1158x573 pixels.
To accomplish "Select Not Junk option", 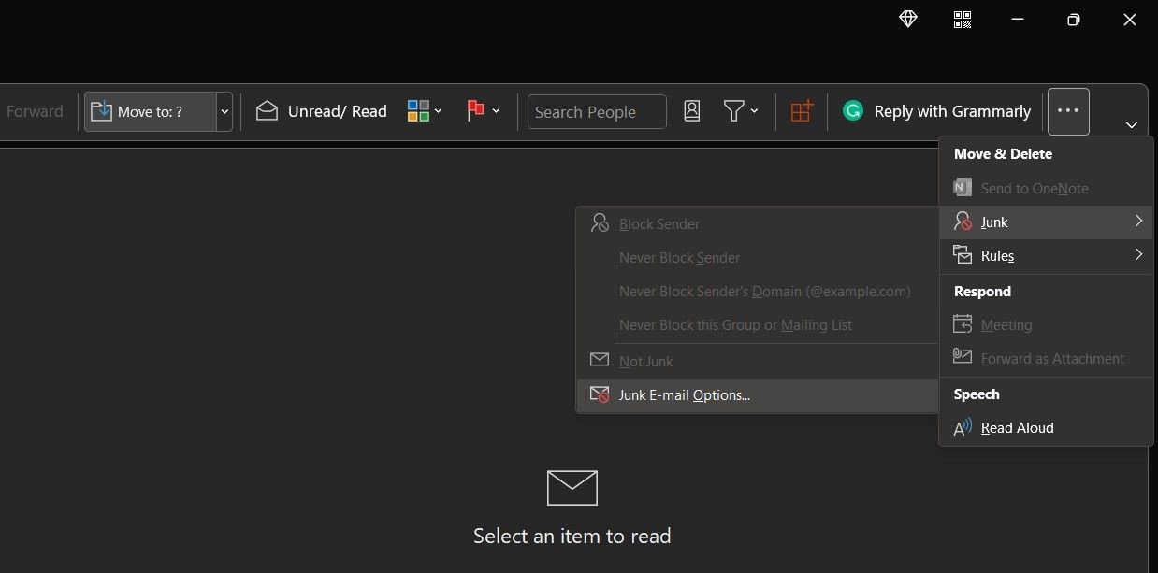I will click(x=758, y=361).
